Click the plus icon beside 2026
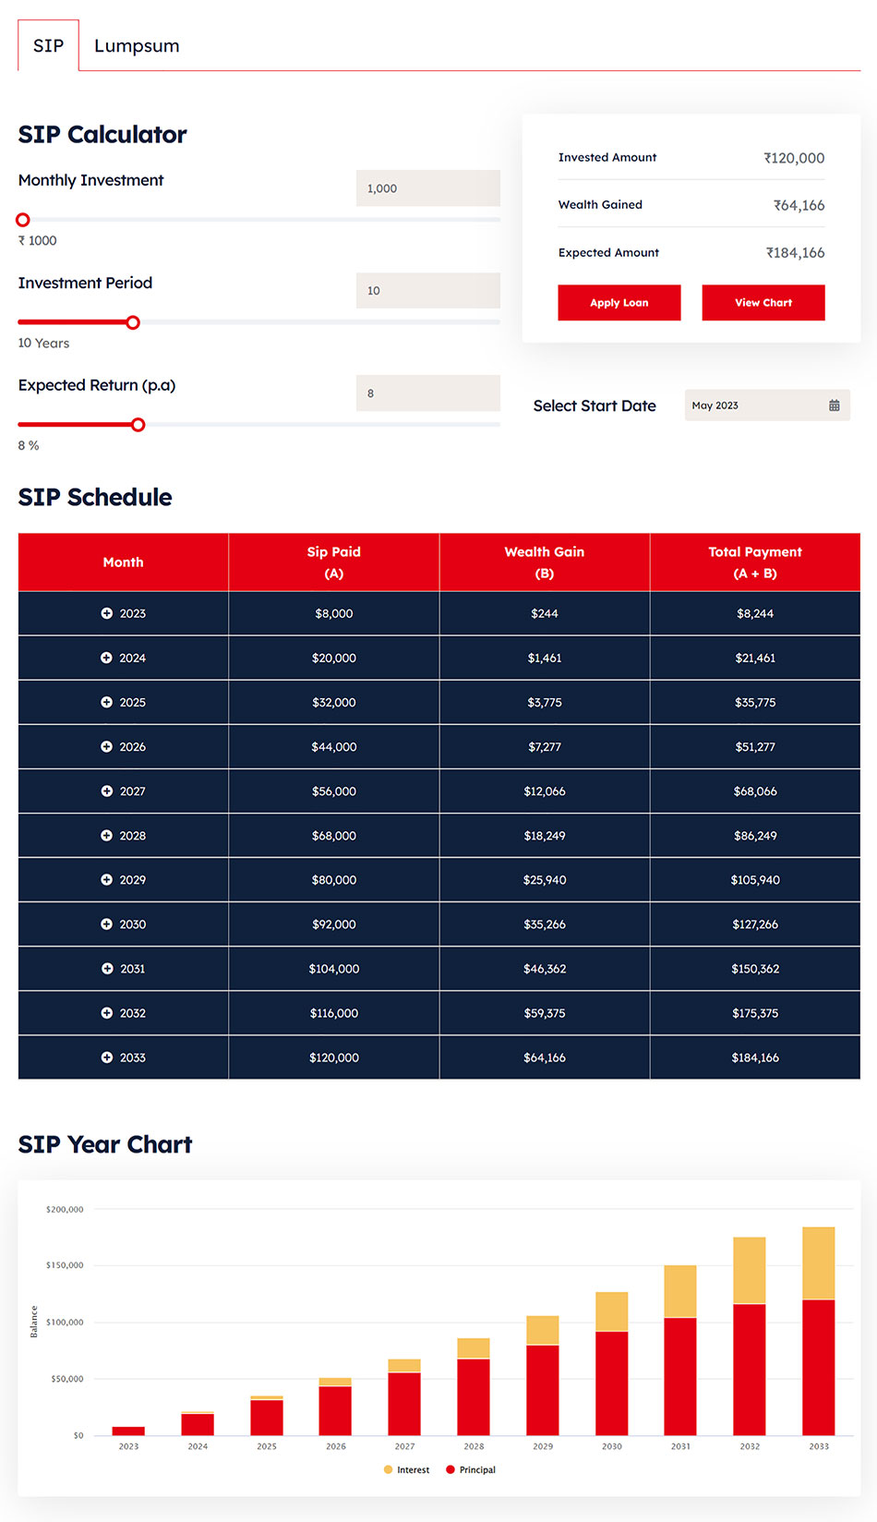The width and height of the screenshot is (877, 1522). [x=107, y=747]
